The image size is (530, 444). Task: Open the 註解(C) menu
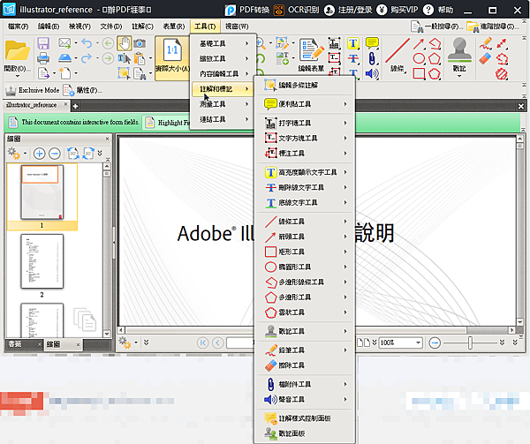(x=142, y=26)
